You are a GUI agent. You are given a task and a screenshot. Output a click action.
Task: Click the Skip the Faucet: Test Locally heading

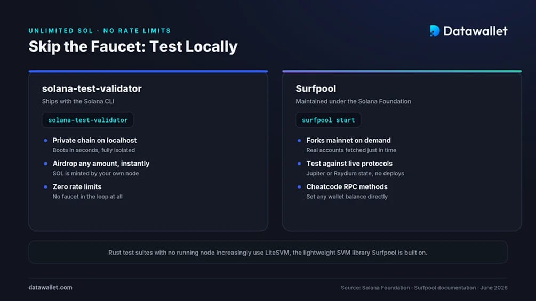coord(133,46)
